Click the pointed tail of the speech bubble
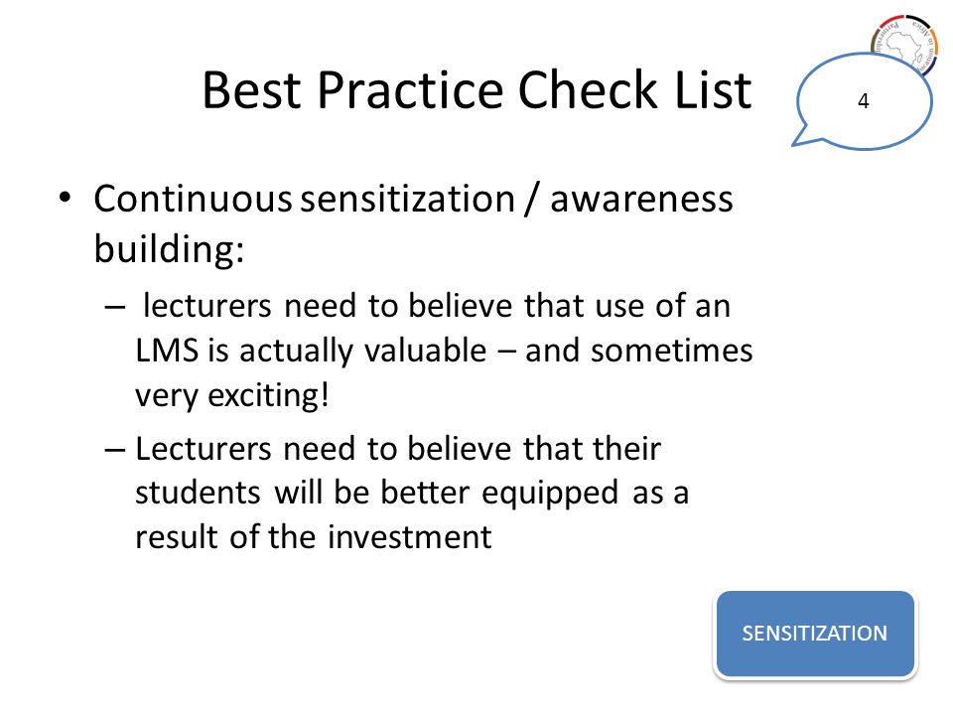 point(803,137)
